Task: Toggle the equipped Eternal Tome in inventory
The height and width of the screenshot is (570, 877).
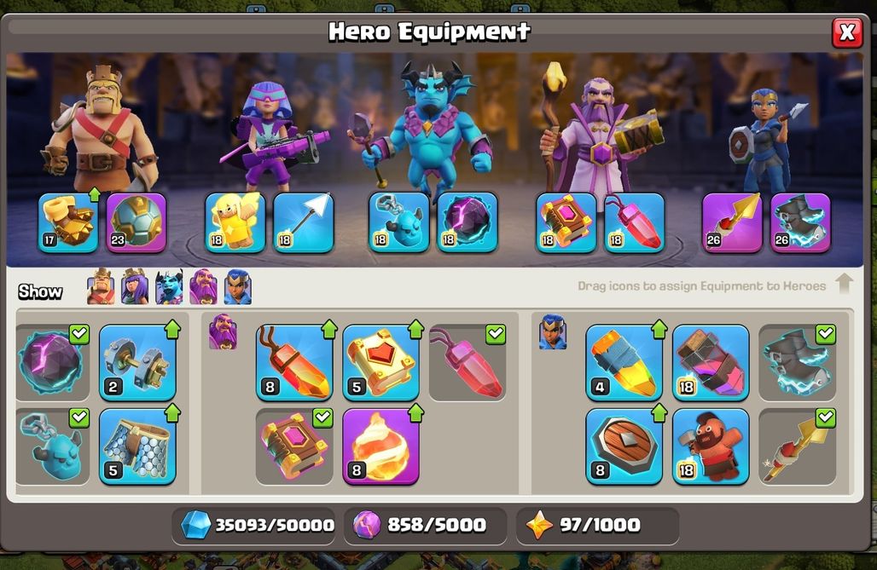Action: click(x=294, y=446)
